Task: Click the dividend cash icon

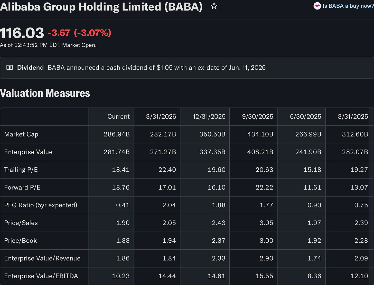Action: point(10,67)
